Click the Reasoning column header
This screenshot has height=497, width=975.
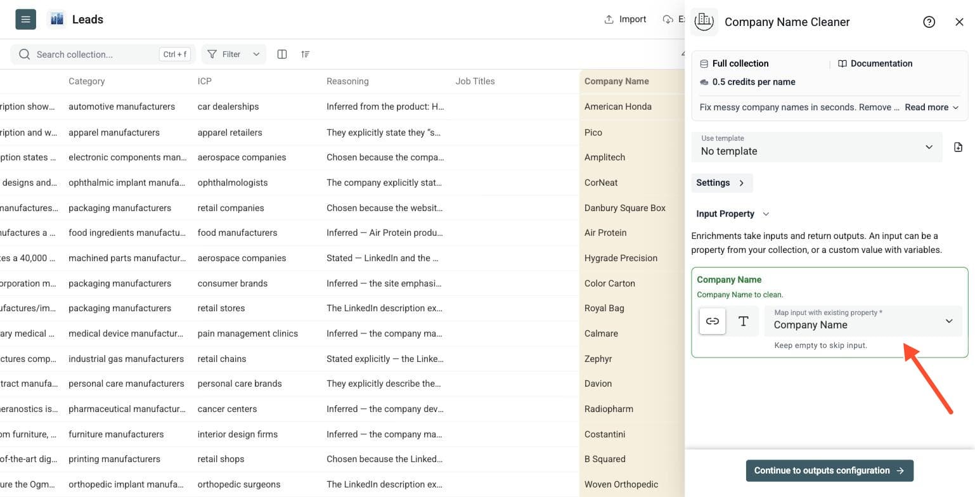pyautogui.click(x=347, y=81)
